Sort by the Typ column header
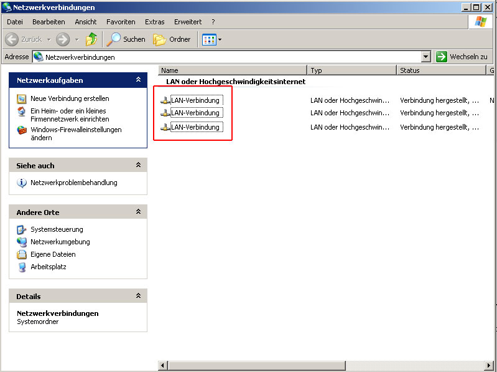The image size is (497, 372). click(x=352, y=70)
